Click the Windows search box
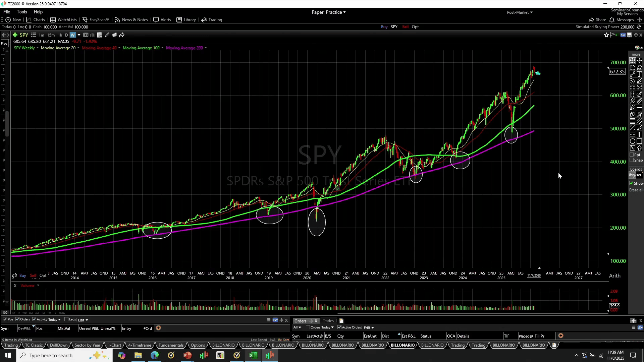644x362 pixels. [51, 355]
